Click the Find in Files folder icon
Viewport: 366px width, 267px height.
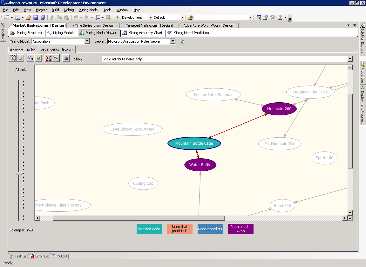click(x=190, y=17)
